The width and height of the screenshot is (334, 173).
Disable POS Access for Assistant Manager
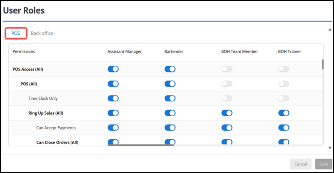coord(113,69)
